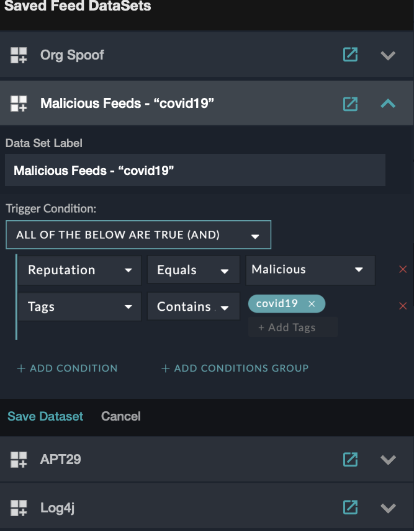Open the Reputation field dropdown
The height and width of the screenshot is (531, 414).
click(x=80, y=270)
